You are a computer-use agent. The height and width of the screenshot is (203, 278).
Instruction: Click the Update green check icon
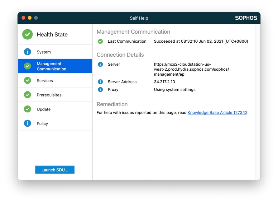tap(27, 109)
